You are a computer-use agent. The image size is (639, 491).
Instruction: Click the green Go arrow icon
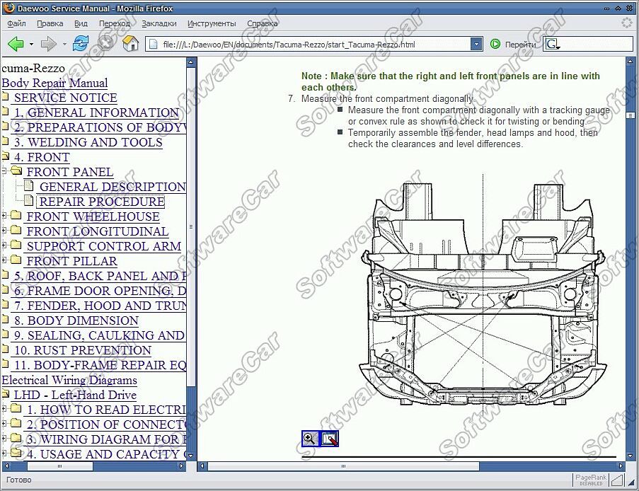pyautogui.click(x=495, y=44)
